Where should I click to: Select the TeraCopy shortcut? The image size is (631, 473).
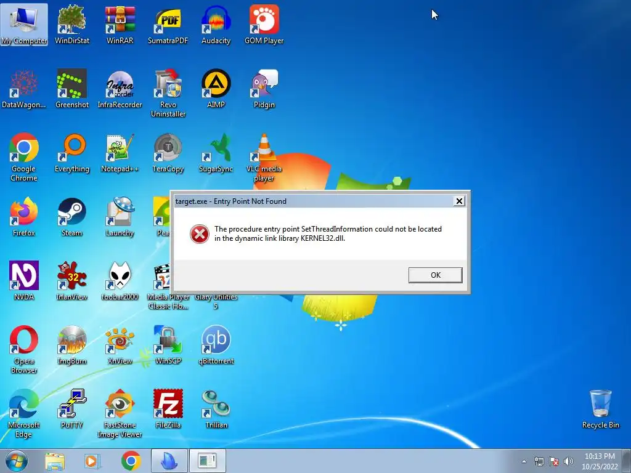click(168, 153)
